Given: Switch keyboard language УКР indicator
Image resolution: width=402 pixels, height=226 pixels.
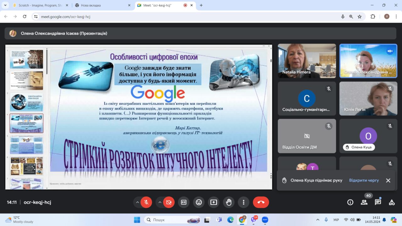Looking at the screenshot, I should [x=336, y=220].
